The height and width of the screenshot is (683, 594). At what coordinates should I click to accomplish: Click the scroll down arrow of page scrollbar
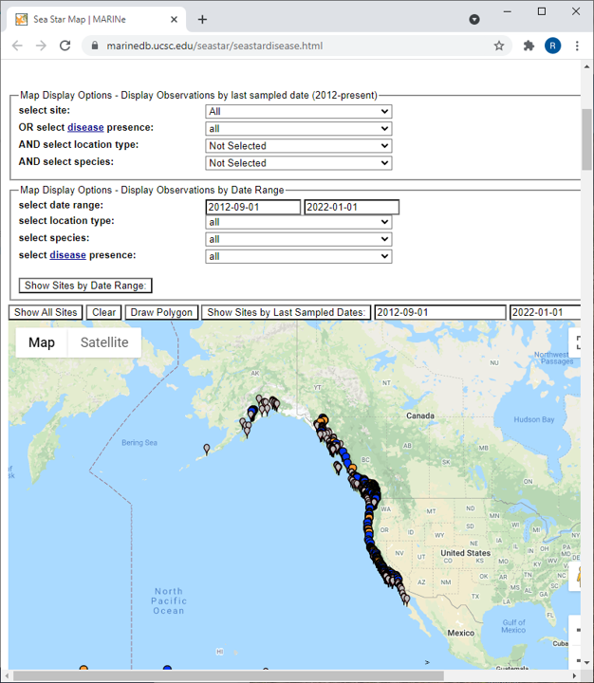click(x=586, y=662)
